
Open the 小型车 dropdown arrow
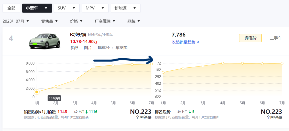tap(46, 8)
